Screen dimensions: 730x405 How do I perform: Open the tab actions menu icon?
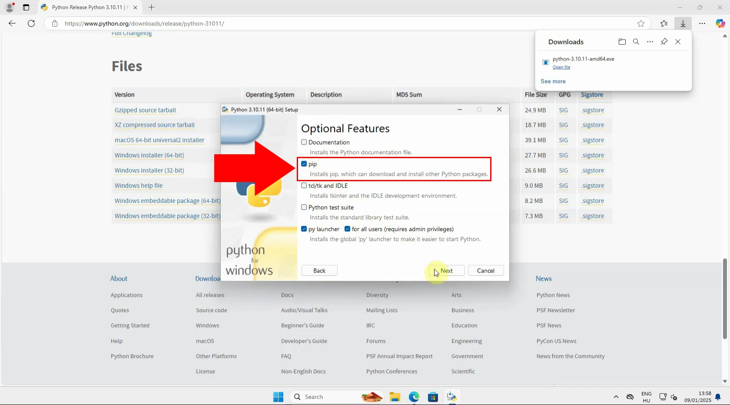(x=26, y=7)
